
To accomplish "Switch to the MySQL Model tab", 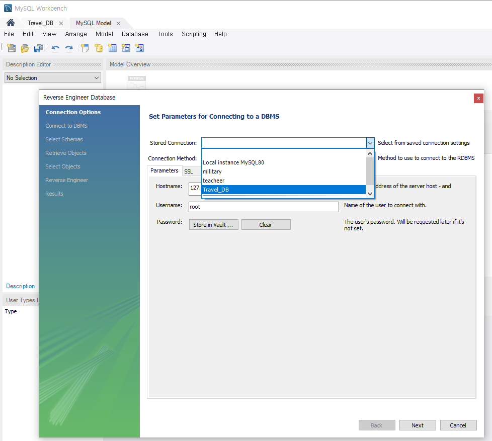I will pyautogui.click(x=93, y=23).
